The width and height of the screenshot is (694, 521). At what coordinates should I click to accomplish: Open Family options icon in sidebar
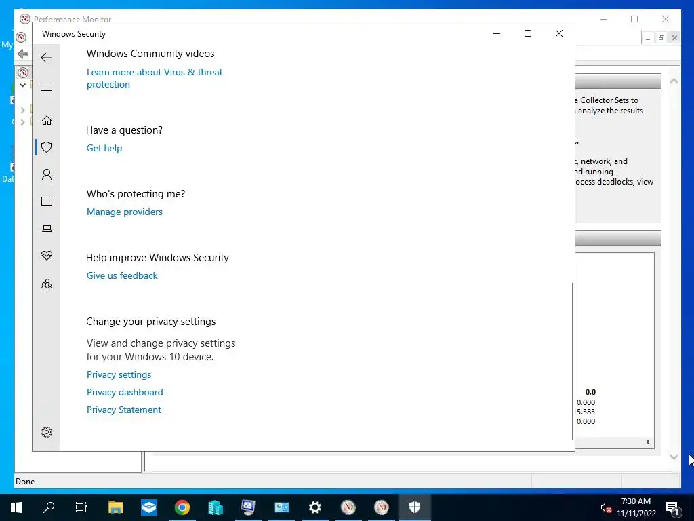(47, 284)
